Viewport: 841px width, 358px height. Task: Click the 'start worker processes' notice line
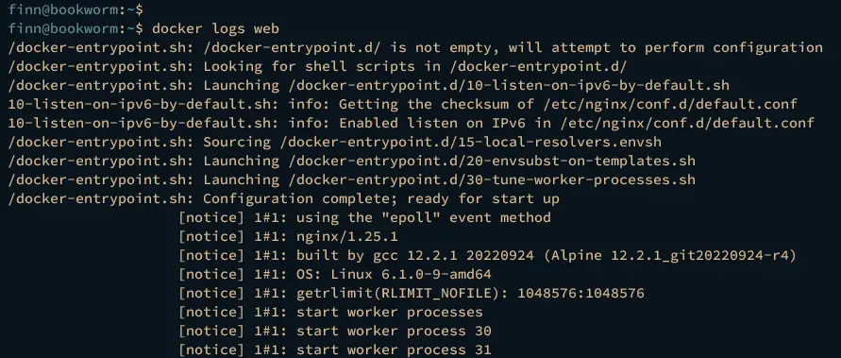(331, 312)
